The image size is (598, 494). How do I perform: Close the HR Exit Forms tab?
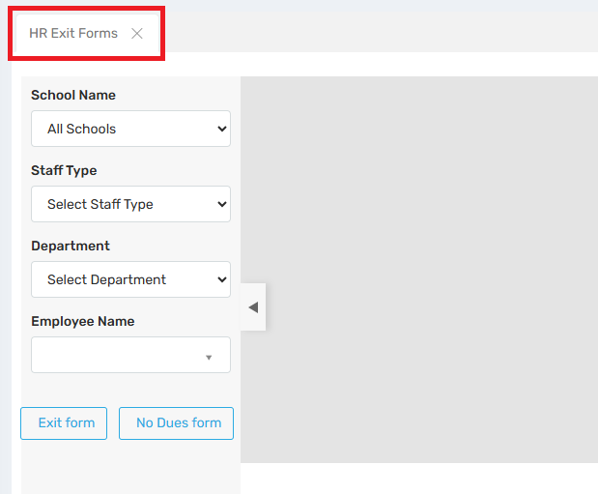coord(137,34)
